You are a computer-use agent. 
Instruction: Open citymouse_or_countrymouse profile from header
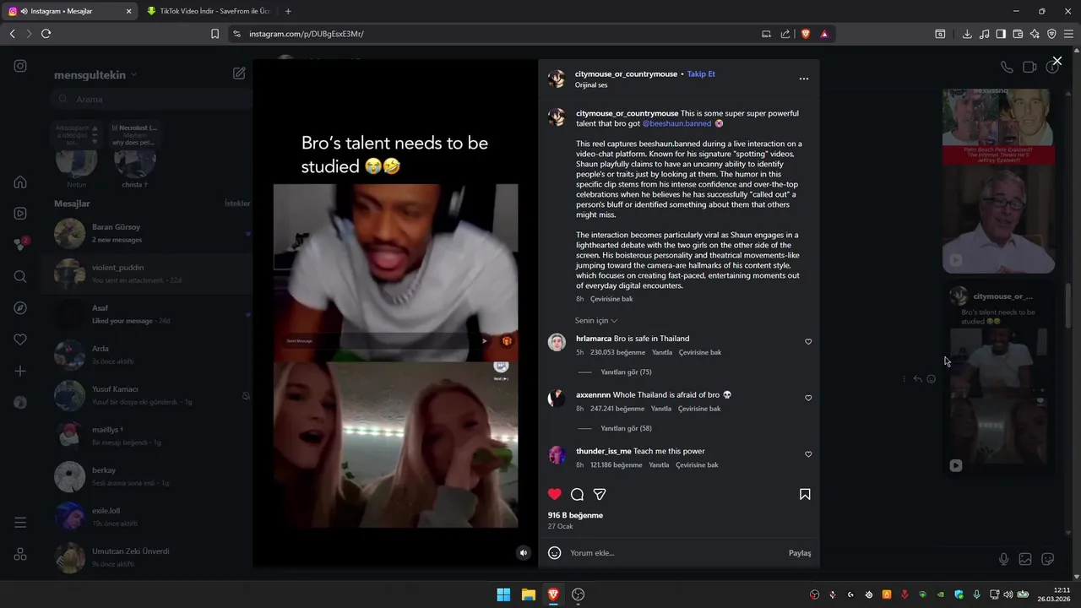pyautogui.click(x=626, y=73)
